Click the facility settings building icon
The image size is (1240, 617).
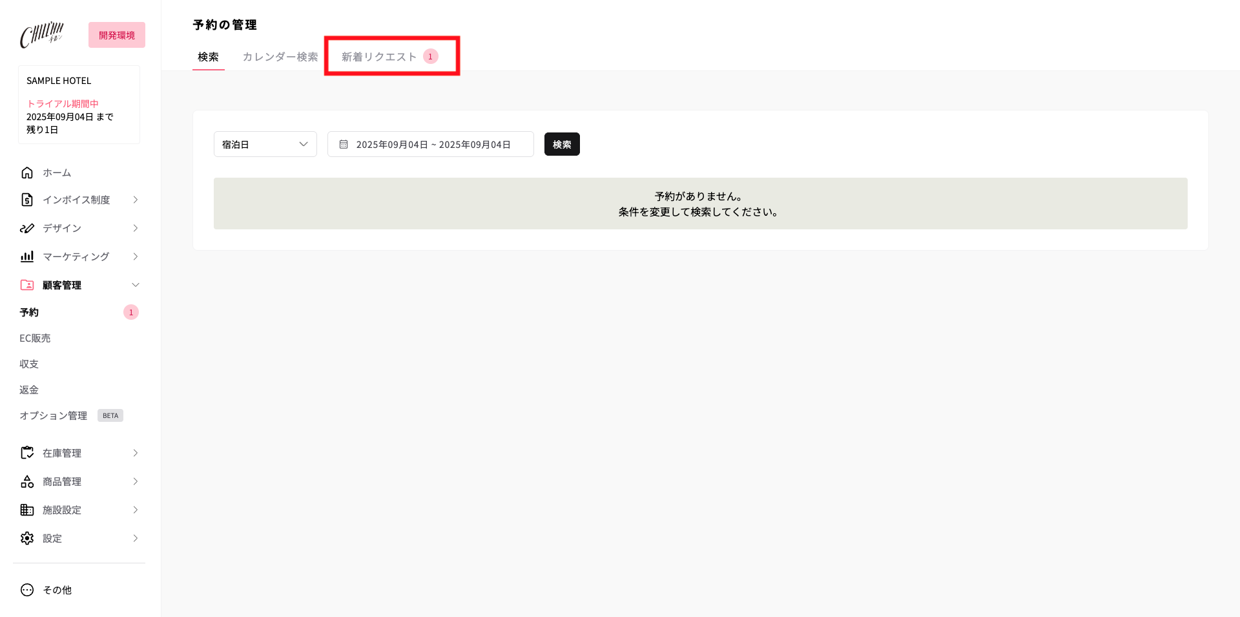27,510
